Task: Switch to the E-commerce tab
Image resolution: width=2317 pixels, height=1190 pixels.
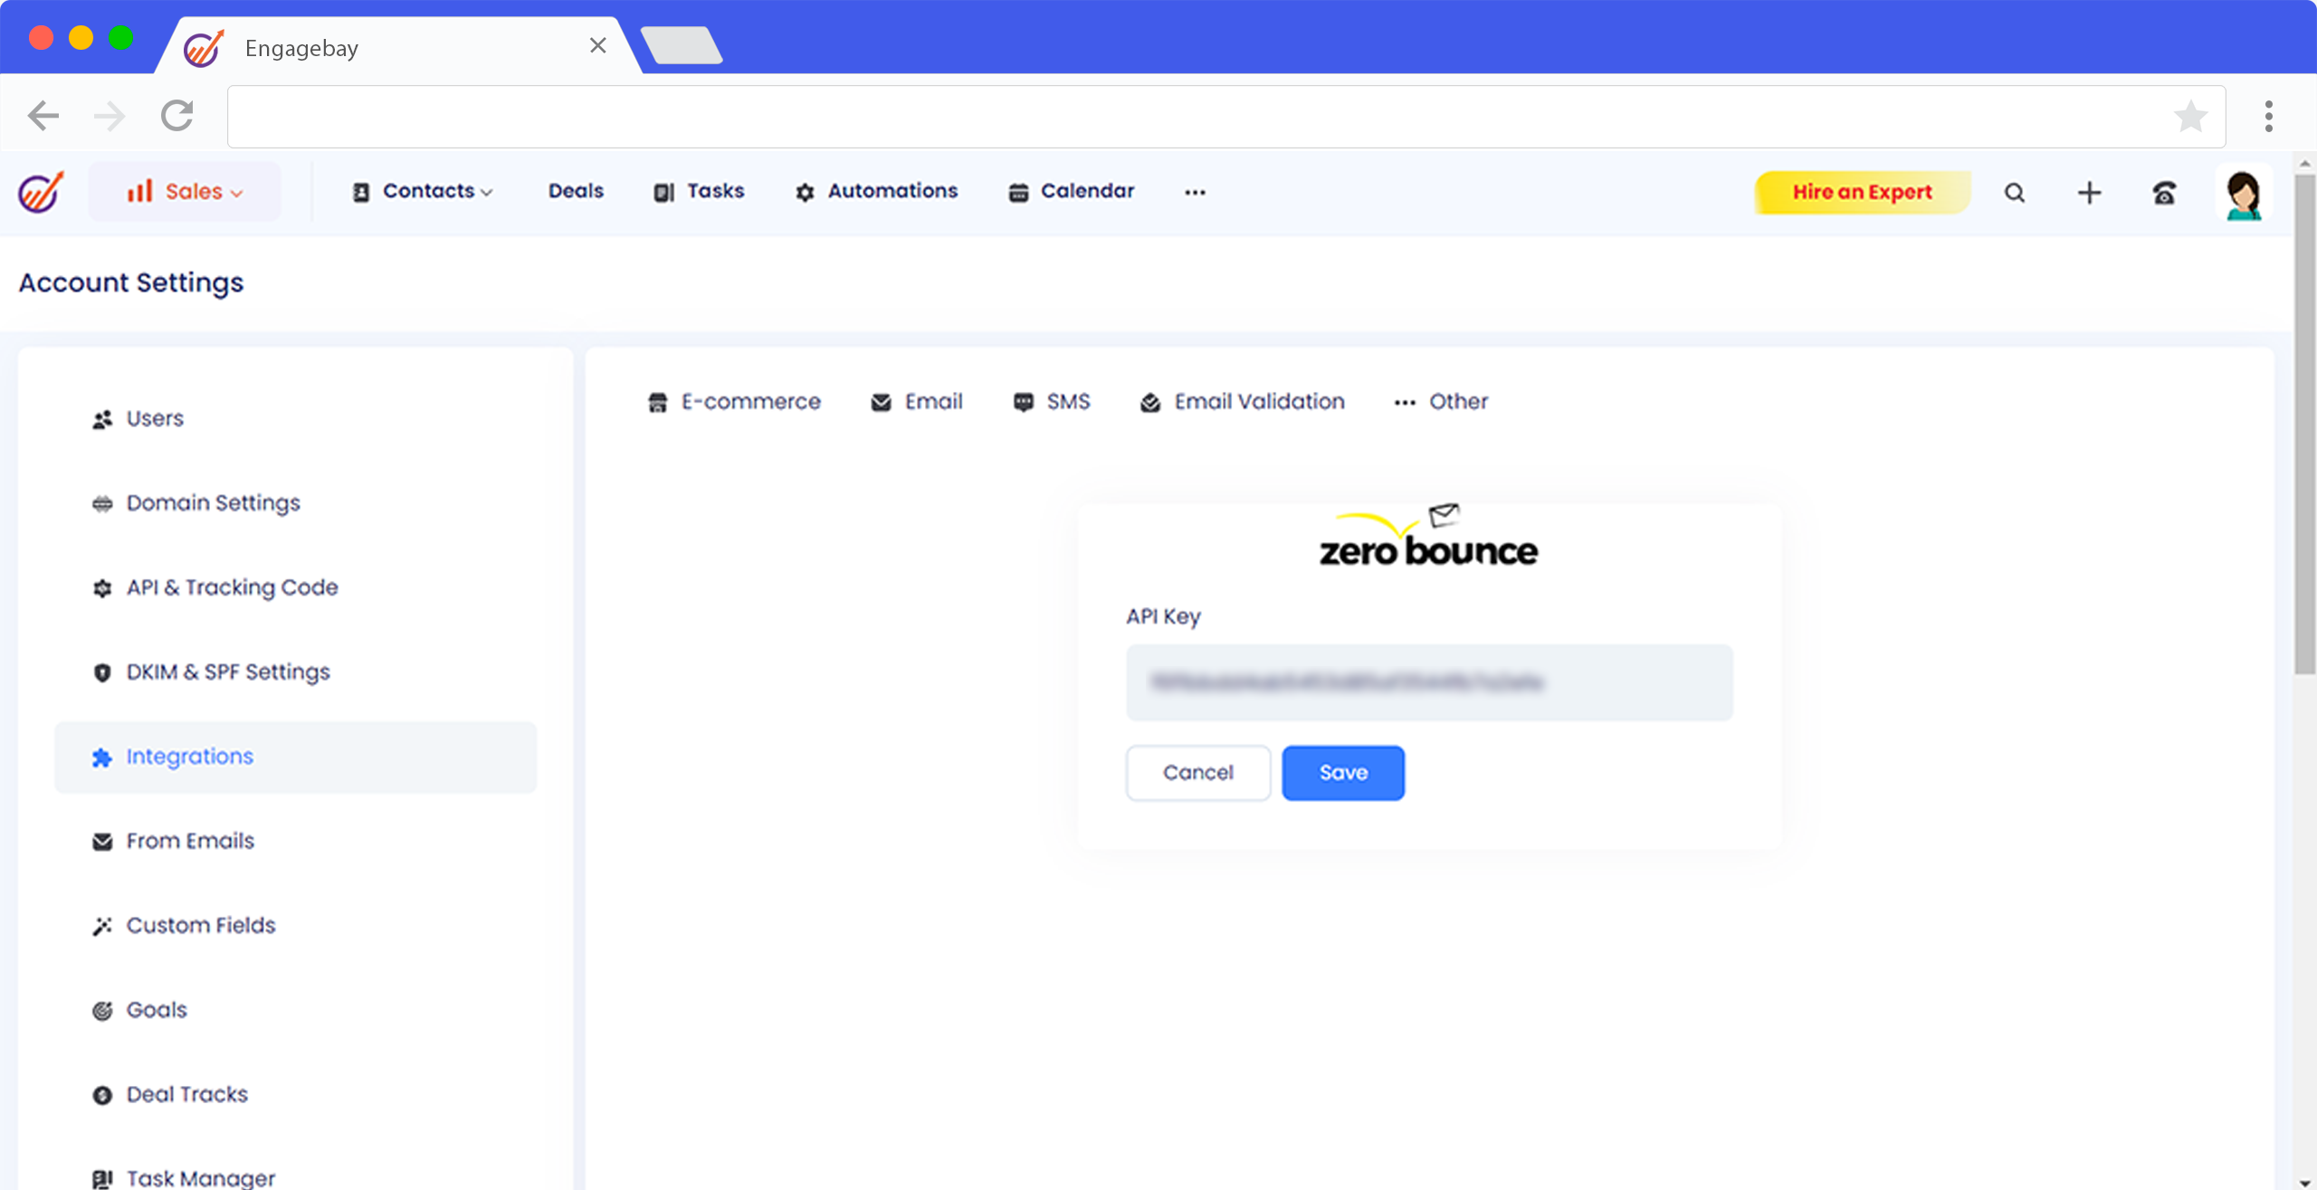Action: click(x=734, y=402)
